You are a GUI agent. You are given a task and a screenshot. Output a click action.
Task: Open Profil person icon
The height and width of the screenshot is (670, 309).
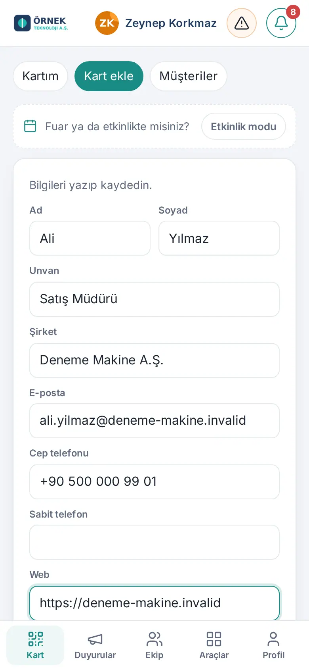pyautogui.click(x=273, y=639)
